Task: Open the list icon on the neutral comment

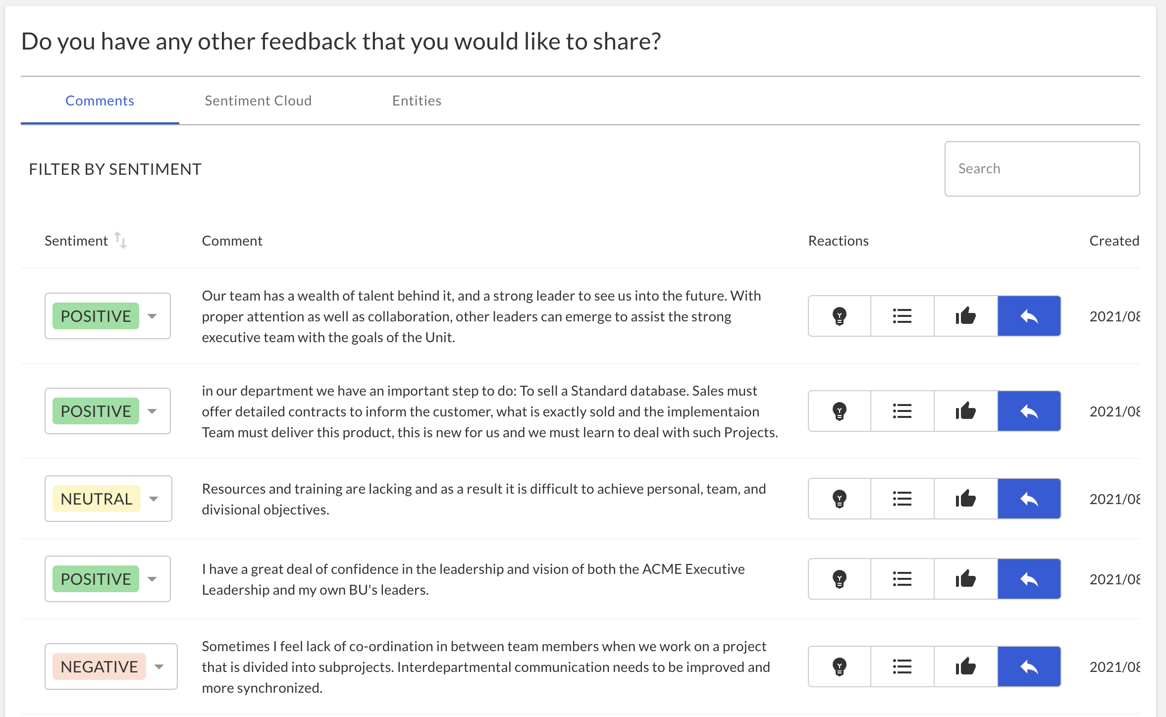Action: [x=902, y=499]
